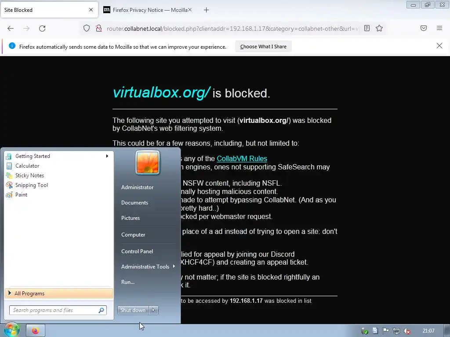This screenshot has width=450, height=337.
Task: Open Administrator user folder
Action: click(137, 187)
